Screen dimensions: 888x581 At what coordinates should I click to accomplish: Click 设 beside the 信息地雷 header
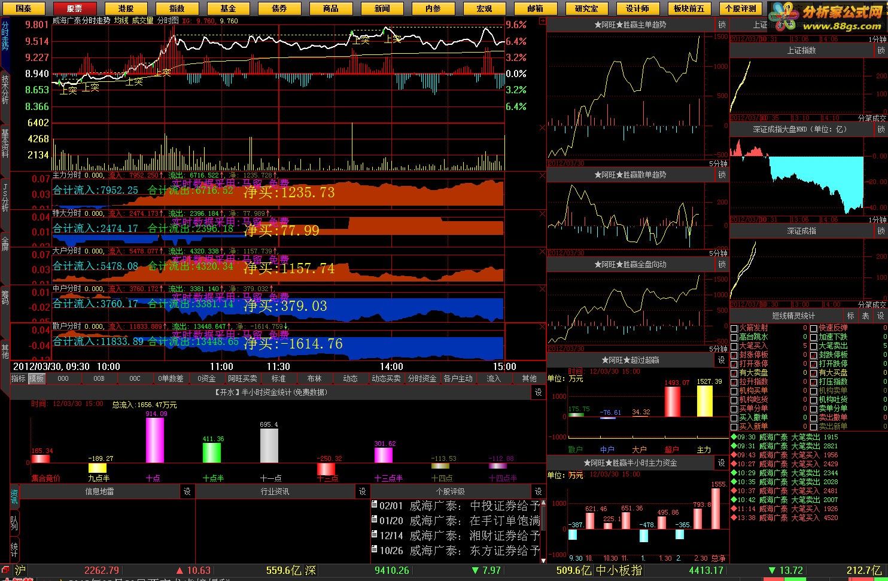(x=187, y=491)
